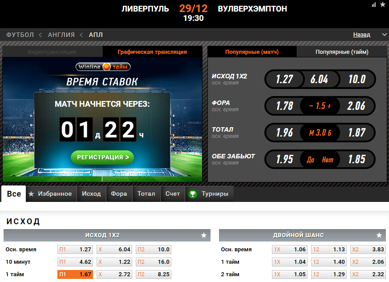This screenshot has width=389, height=282.
Task: Open the Футбол breadcrumb
Action: point(20,35)
